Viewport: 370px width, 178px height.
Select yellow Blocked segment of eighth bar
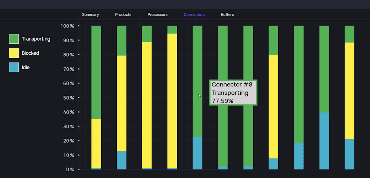coord(274,107)
